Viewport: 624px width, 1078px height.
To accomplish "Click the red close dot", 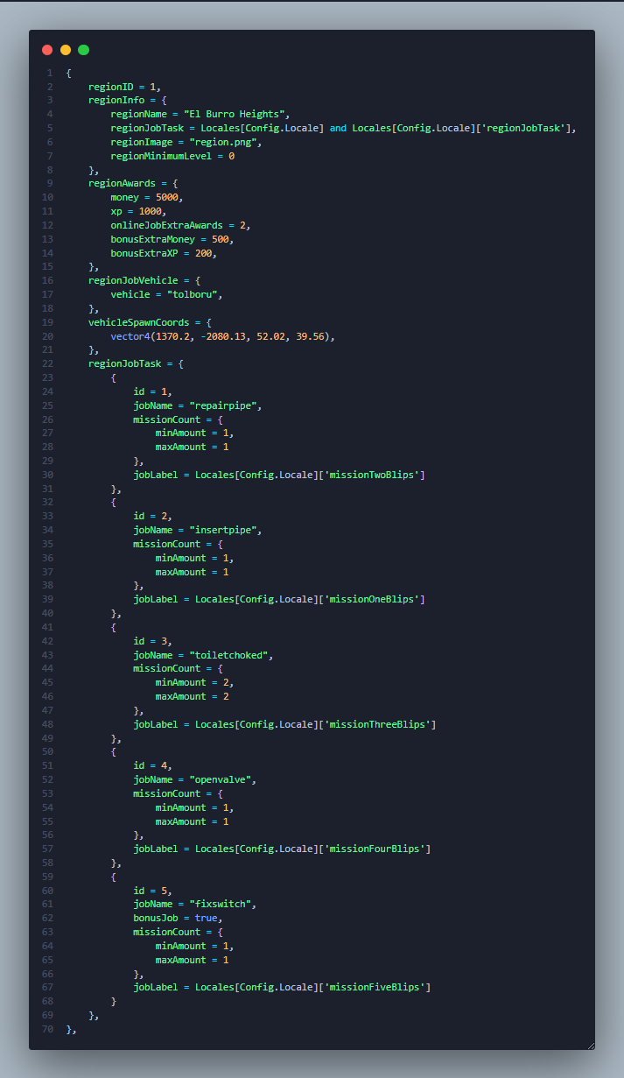I will [x=47, y=50].
